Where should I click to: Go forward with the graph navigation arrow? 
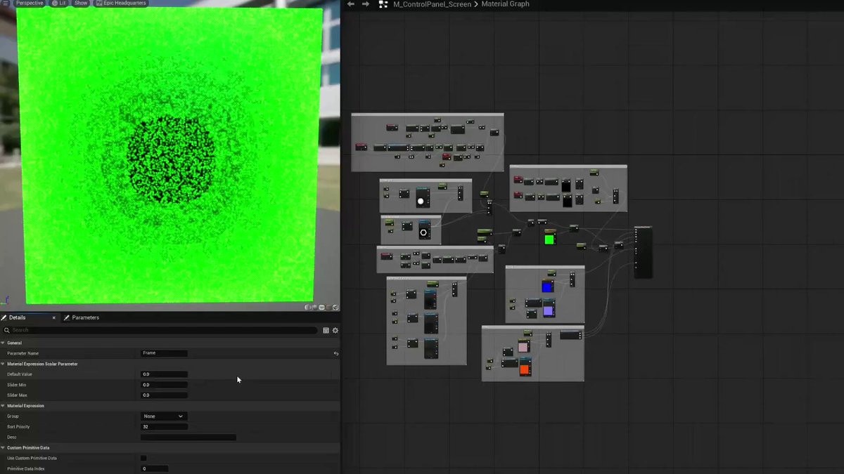pyautogui.click(x=365, y=4)
